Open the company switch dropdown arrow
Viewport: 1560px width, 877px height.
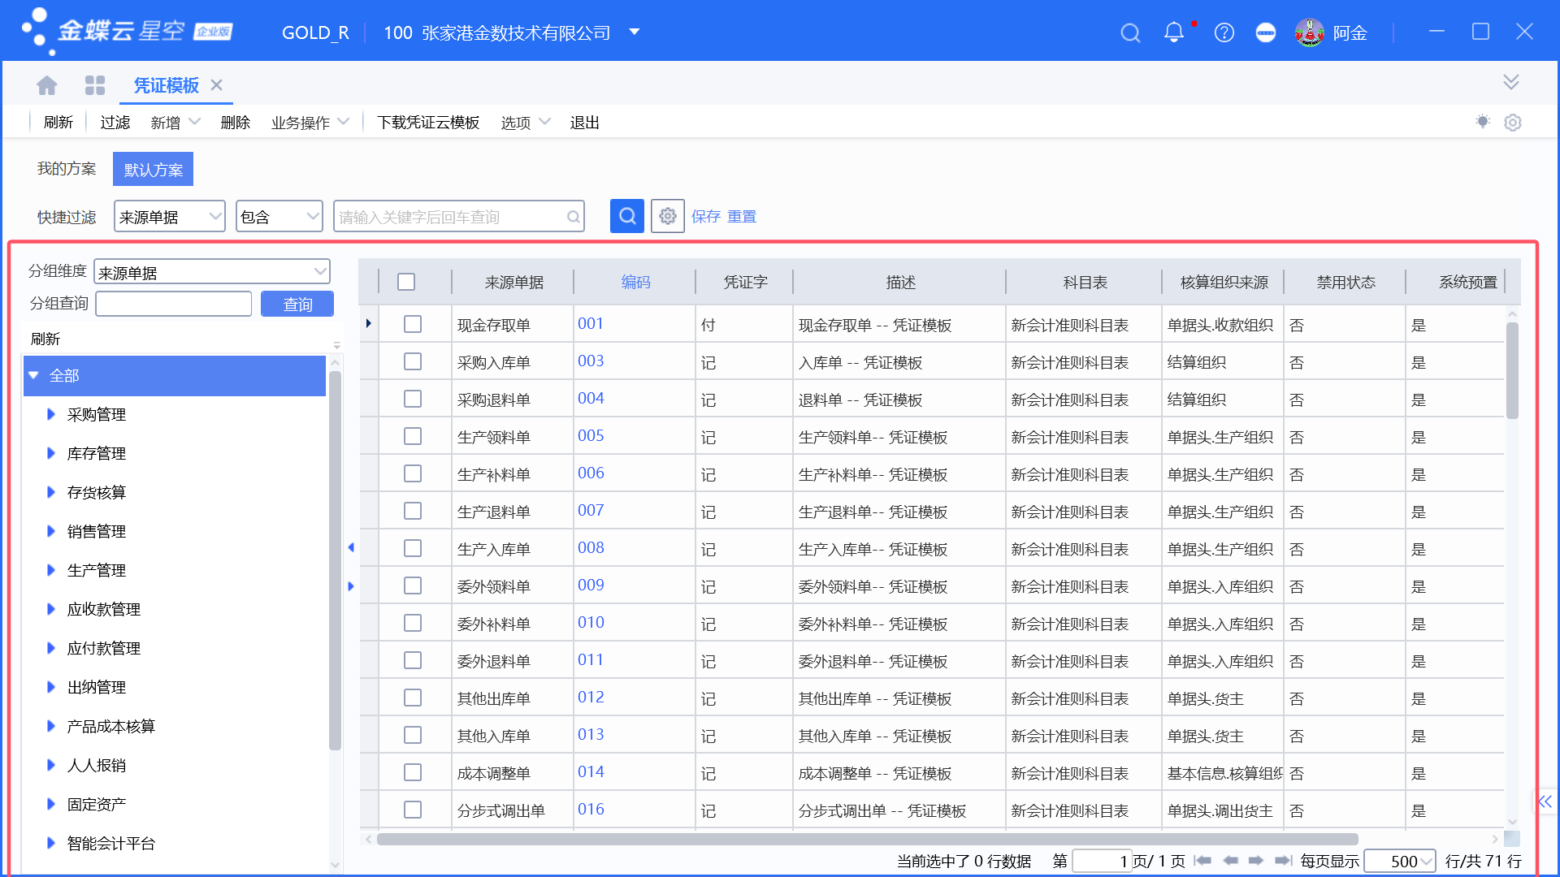click(635, 32)
